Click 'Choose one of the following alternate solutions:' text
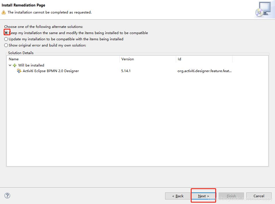This screenshot has width=275, height=204. click(x=43, y=27)
